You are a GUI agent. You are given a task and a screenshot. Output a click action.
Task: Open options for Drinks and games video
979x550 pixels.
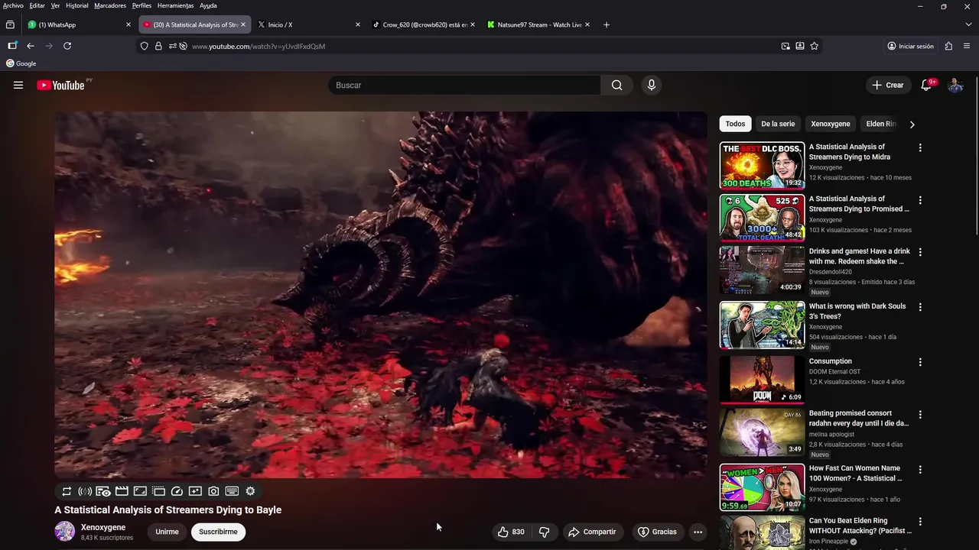(920, 252)
